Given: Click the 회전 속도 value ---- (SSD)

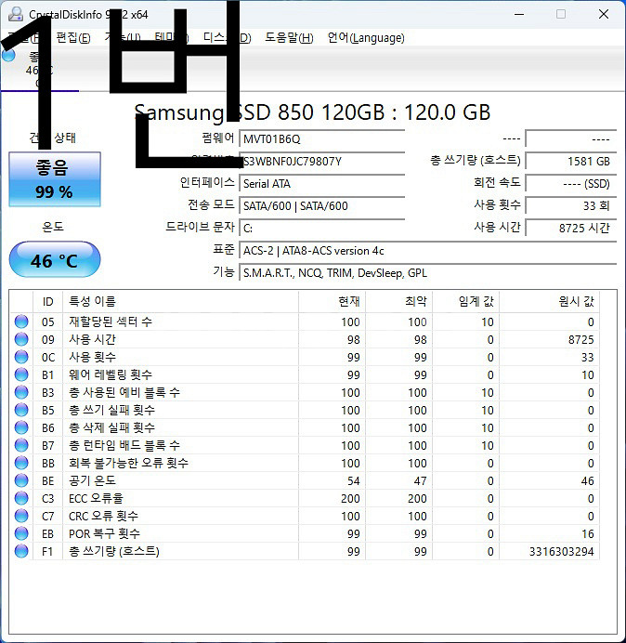Looking at the screenshot, I should [571, 183].
